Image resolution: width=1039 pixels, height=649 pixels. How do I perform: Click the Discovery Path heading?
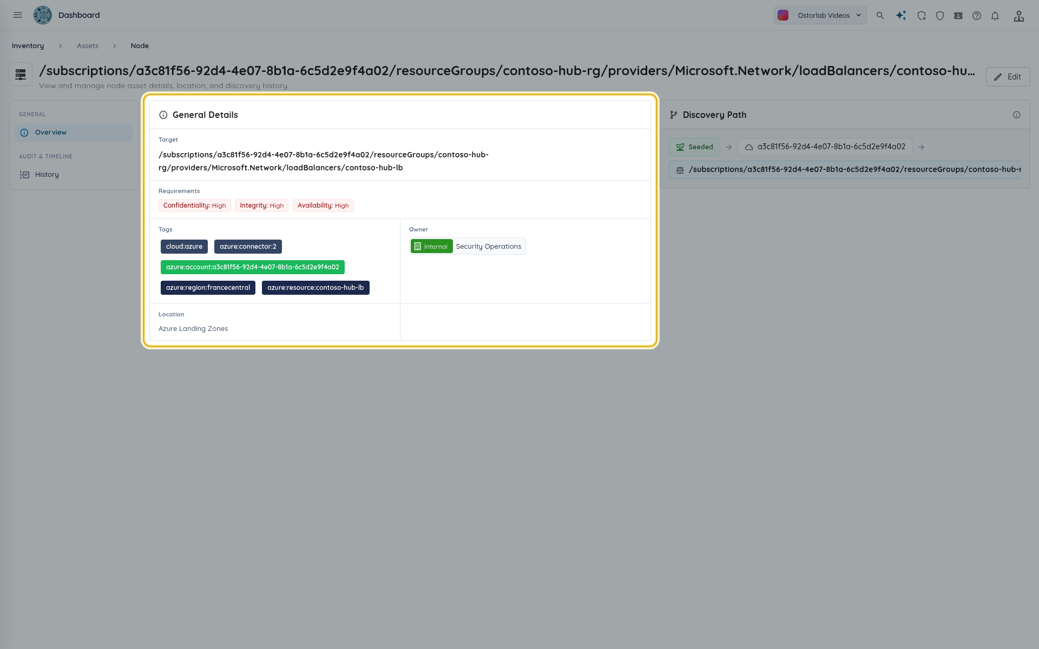coord(714,115)
